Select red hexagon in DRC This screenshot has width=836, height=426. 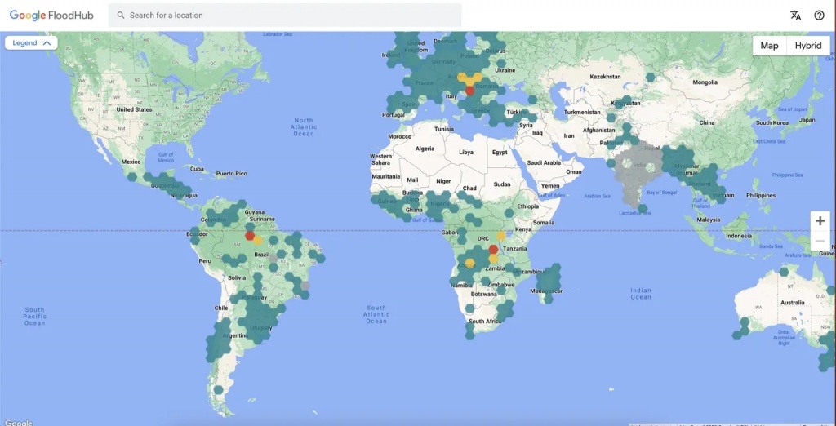click(493, 249)
